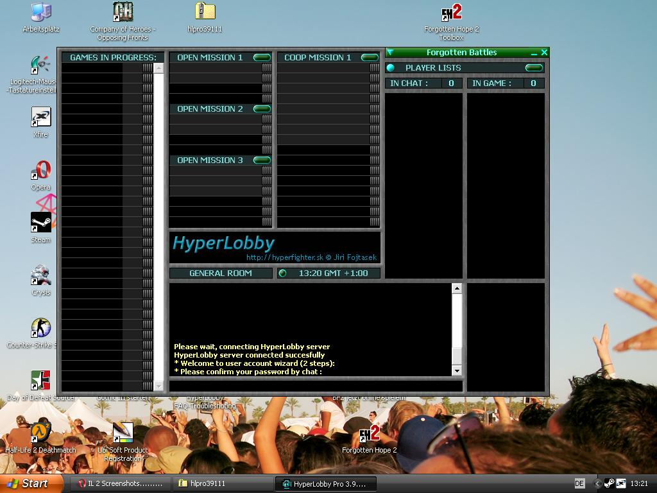Click the round indicator beside Player Lists
The image size is (657, 493).
(x=391, y=68)
